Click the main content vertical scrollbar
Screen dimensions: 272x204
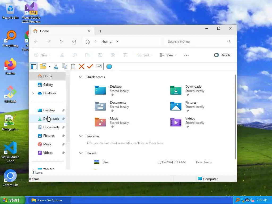click(235, 117)
